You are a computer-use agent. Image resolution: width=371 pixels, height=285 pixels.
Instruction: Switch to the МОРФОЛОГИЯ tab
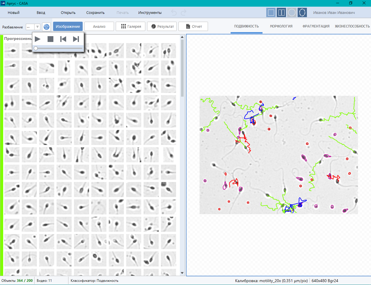click(281, 26)
